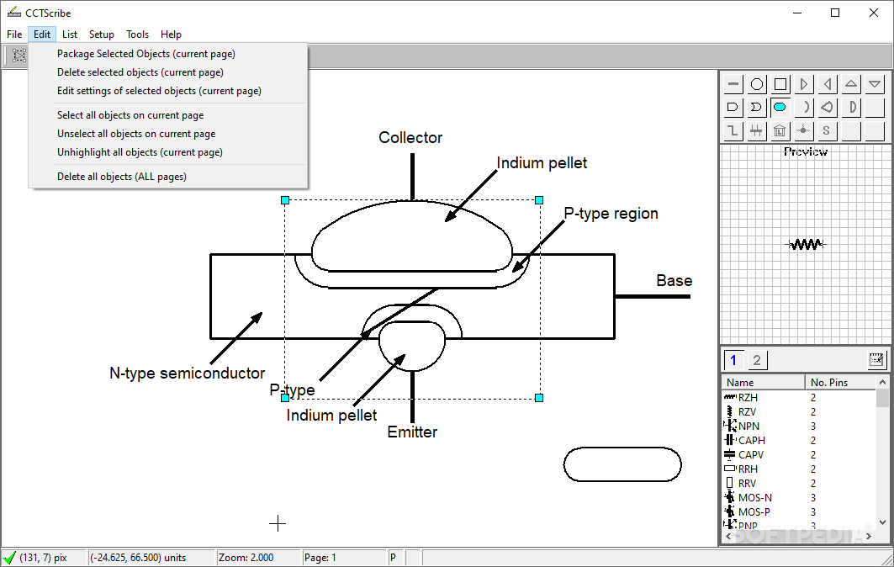Click the standalone rounded rectangle shape
Image resolution: width=894 pixels, height=567 pixels.
pos(622,464)
